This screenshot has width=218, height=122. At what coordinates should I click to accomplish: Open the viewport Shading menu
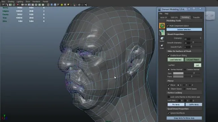point(11,2)
